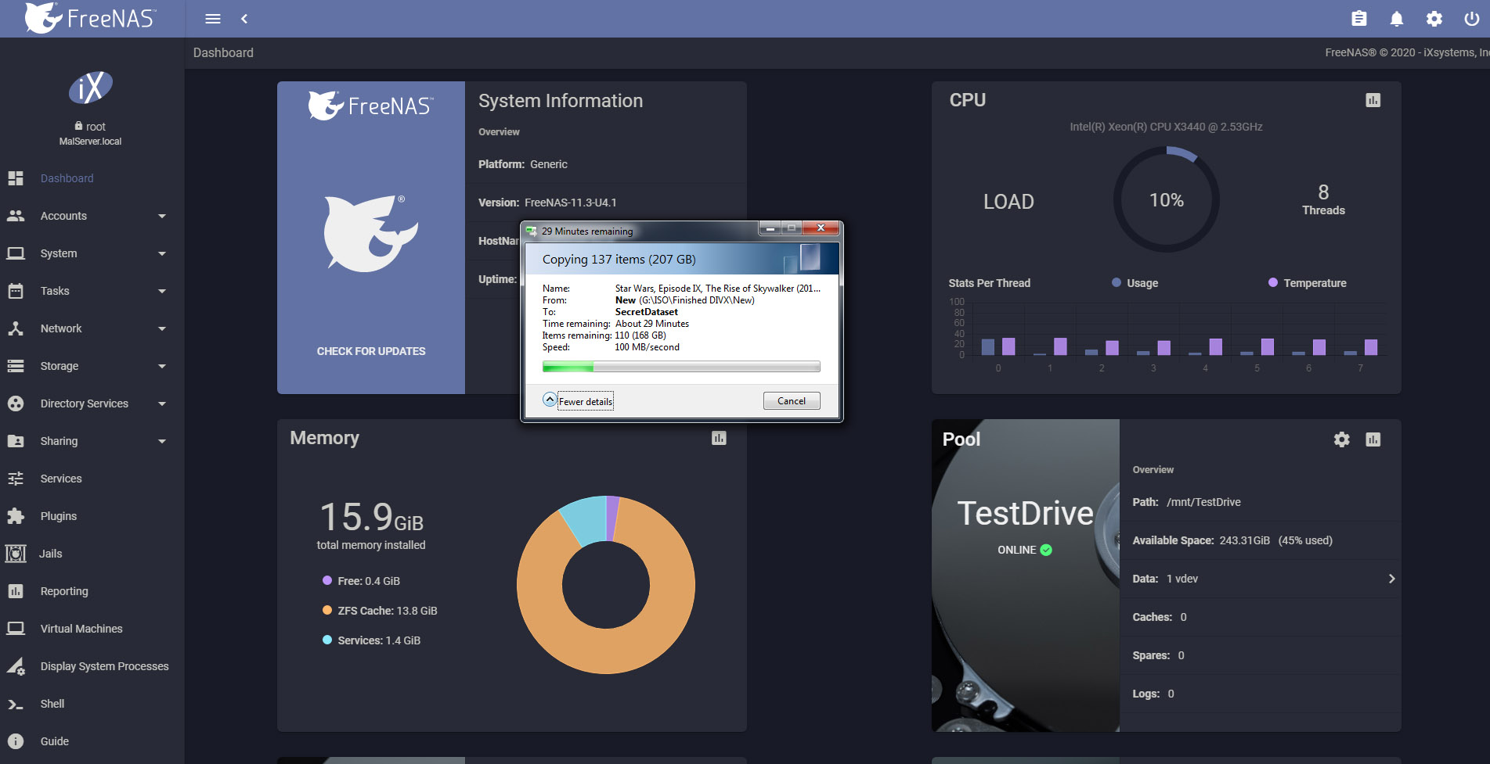Open the alerts bell icon
This screenshot has width=1490, height=764.
[x=1397, y=19]
